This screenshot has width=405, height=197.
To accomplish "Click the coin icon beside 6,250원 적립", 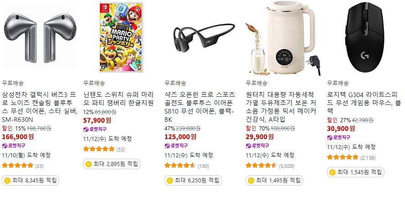I will (170, 181).
